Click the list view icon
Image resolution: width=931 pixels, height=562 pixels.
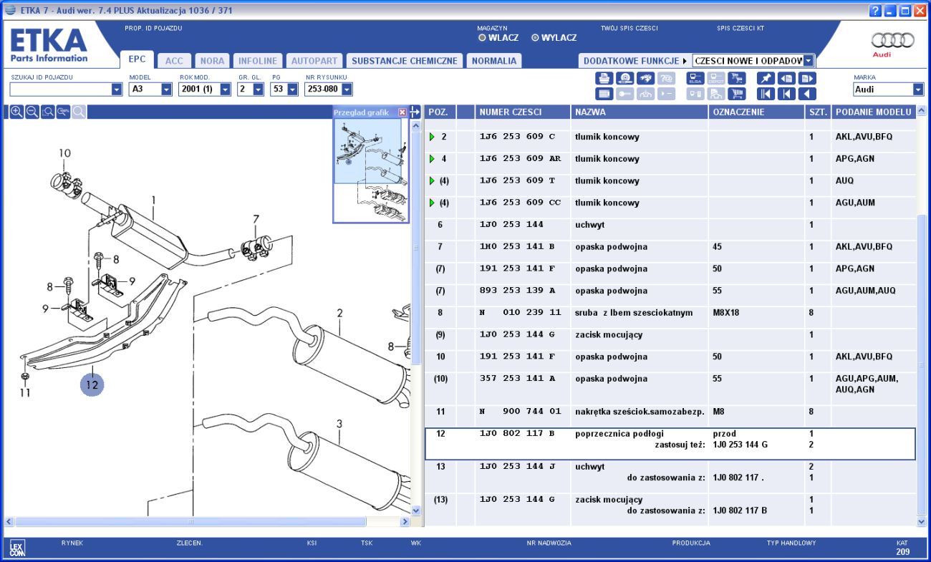pyautogui.click(x=604, y=94)
